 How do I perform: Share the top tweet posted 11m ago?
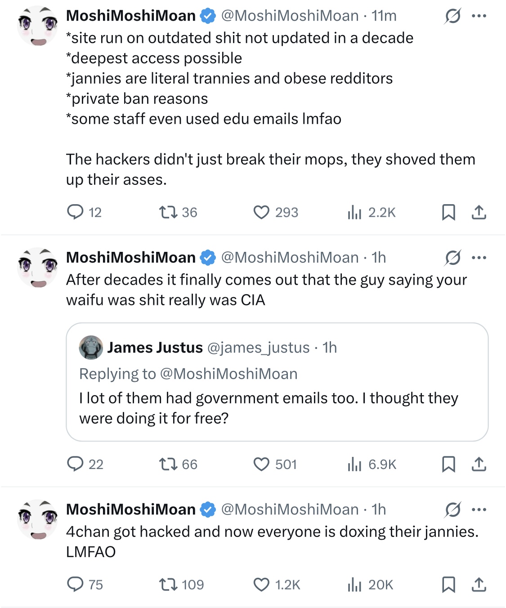click(479, 212)
